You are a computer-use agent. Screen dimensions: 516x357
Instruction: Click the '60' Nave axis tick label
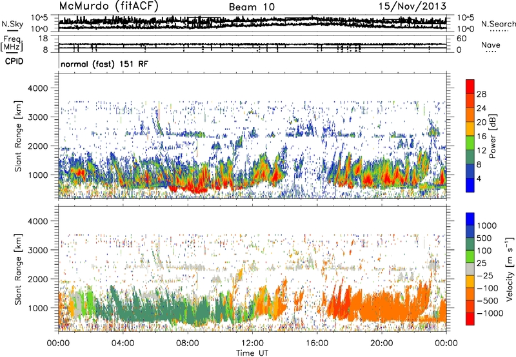pyautogui.click(x=462, y=39)
